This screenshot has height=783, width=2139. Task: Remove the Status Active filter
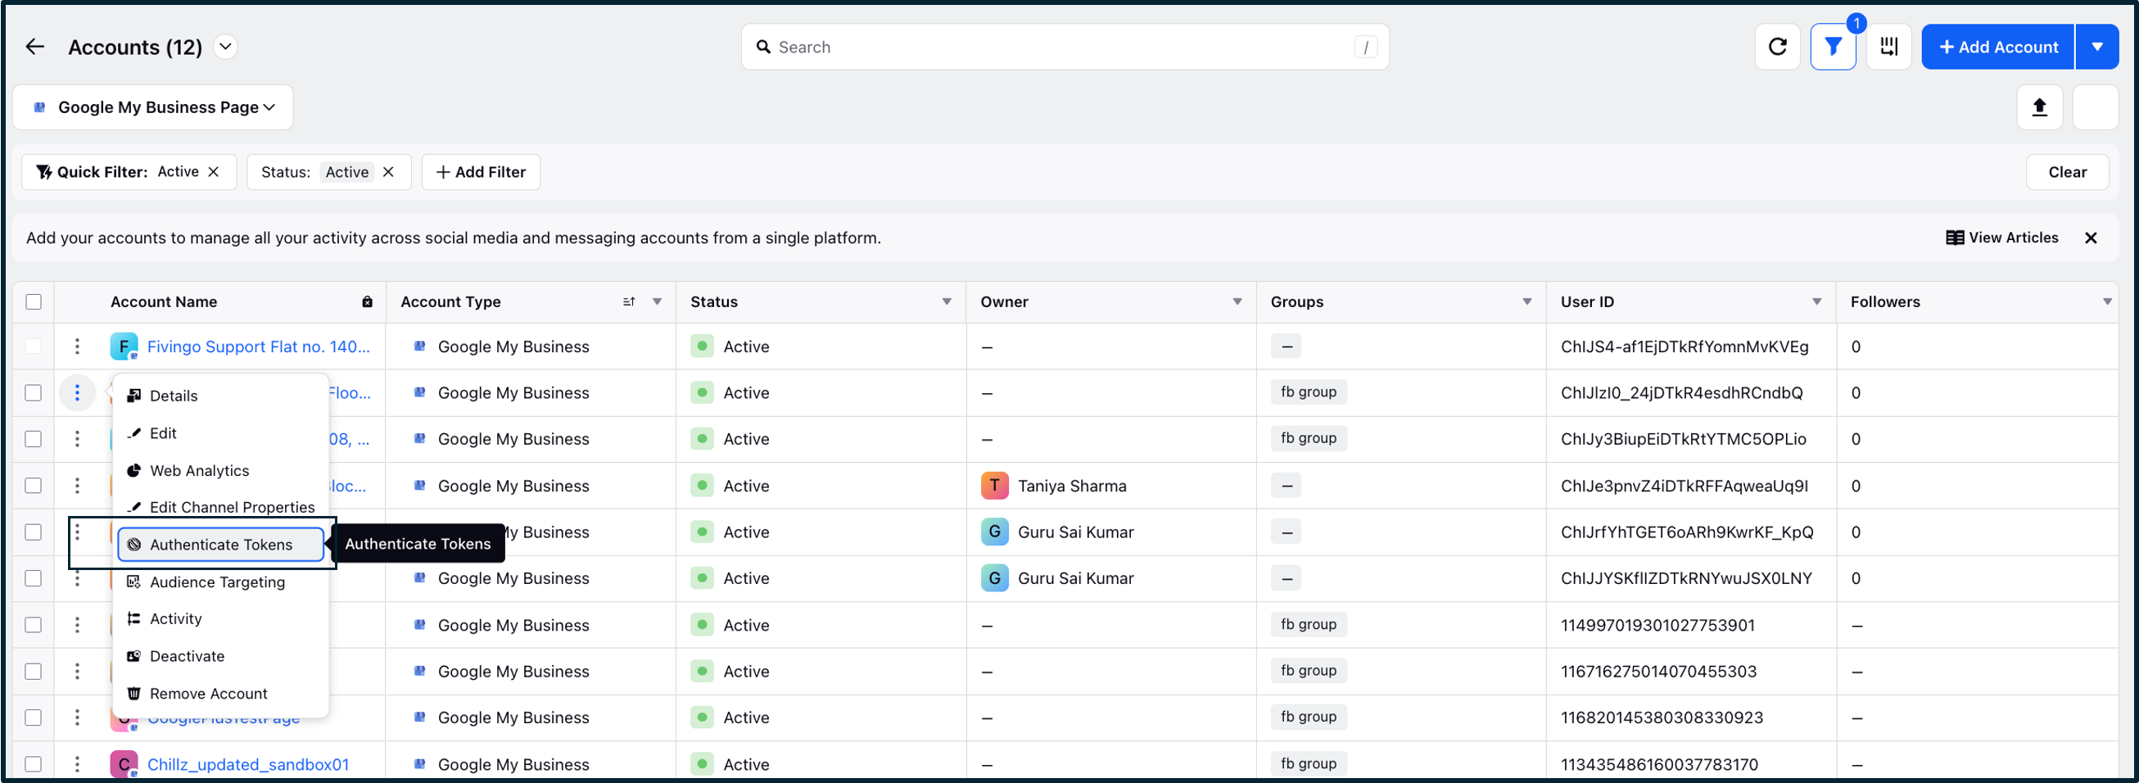[x=388, y=172]
